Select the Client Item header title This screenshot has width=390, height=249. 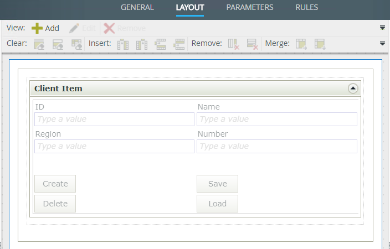58,89
